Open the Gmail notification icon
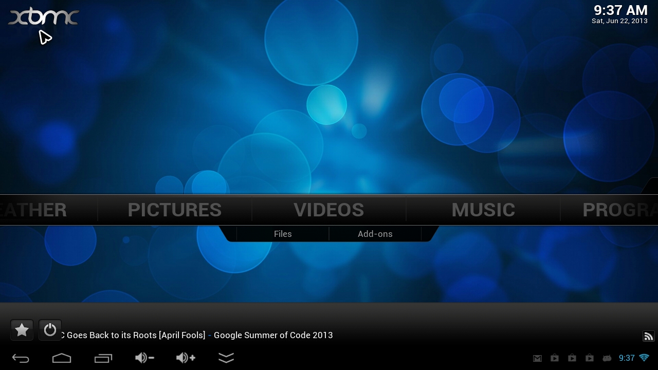This screenshot has height=370, width=658. pos(537,358)
